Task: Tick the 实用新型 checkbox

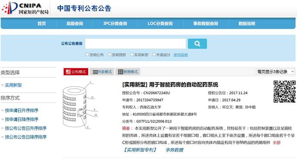Action: click(132, 55)
